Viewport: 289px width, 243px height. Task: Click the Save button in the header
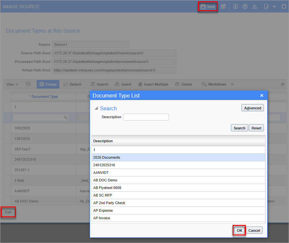click(208, 7)
